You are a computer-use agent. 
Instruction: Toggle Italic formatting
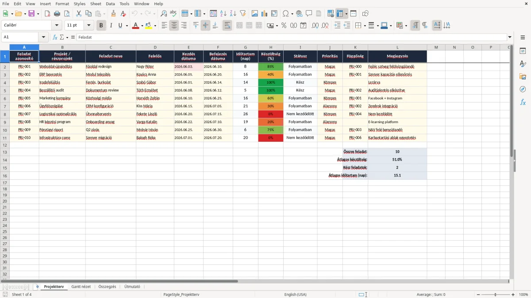111,26
